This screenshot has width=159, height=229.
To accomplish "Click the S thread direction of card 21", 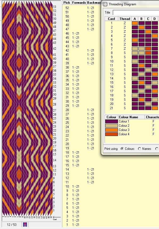I will tap(125, 108).
